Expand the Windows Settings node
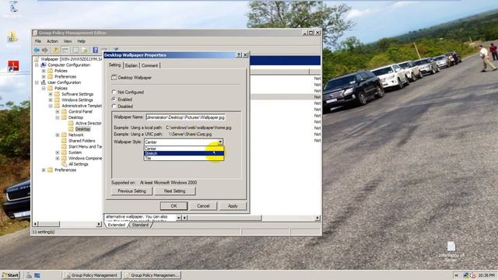 click(51, 100)
